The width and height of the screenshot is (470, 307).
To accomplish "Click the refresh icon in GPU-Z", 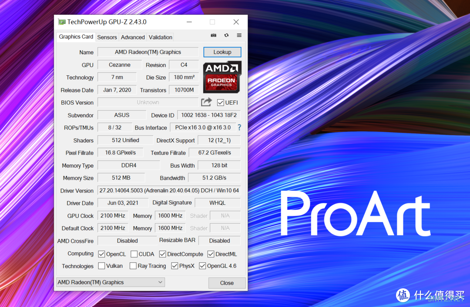I will (x=226, y=35).
